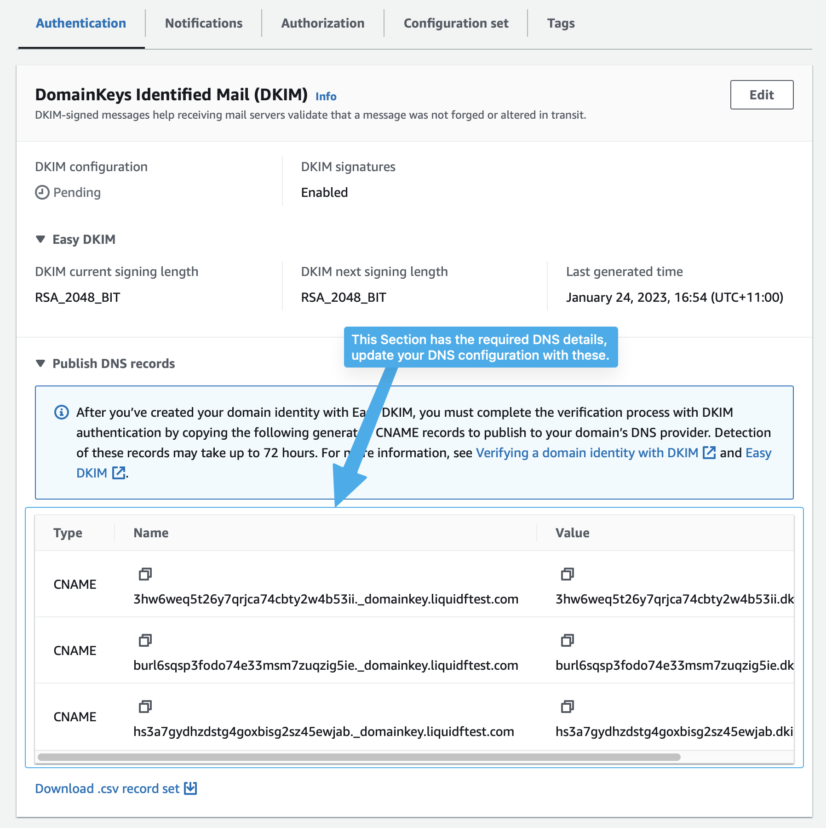Screen dimensions: 826x828
Task: Click the info icon in the verification banner
Action: click(x=61, y=412)
